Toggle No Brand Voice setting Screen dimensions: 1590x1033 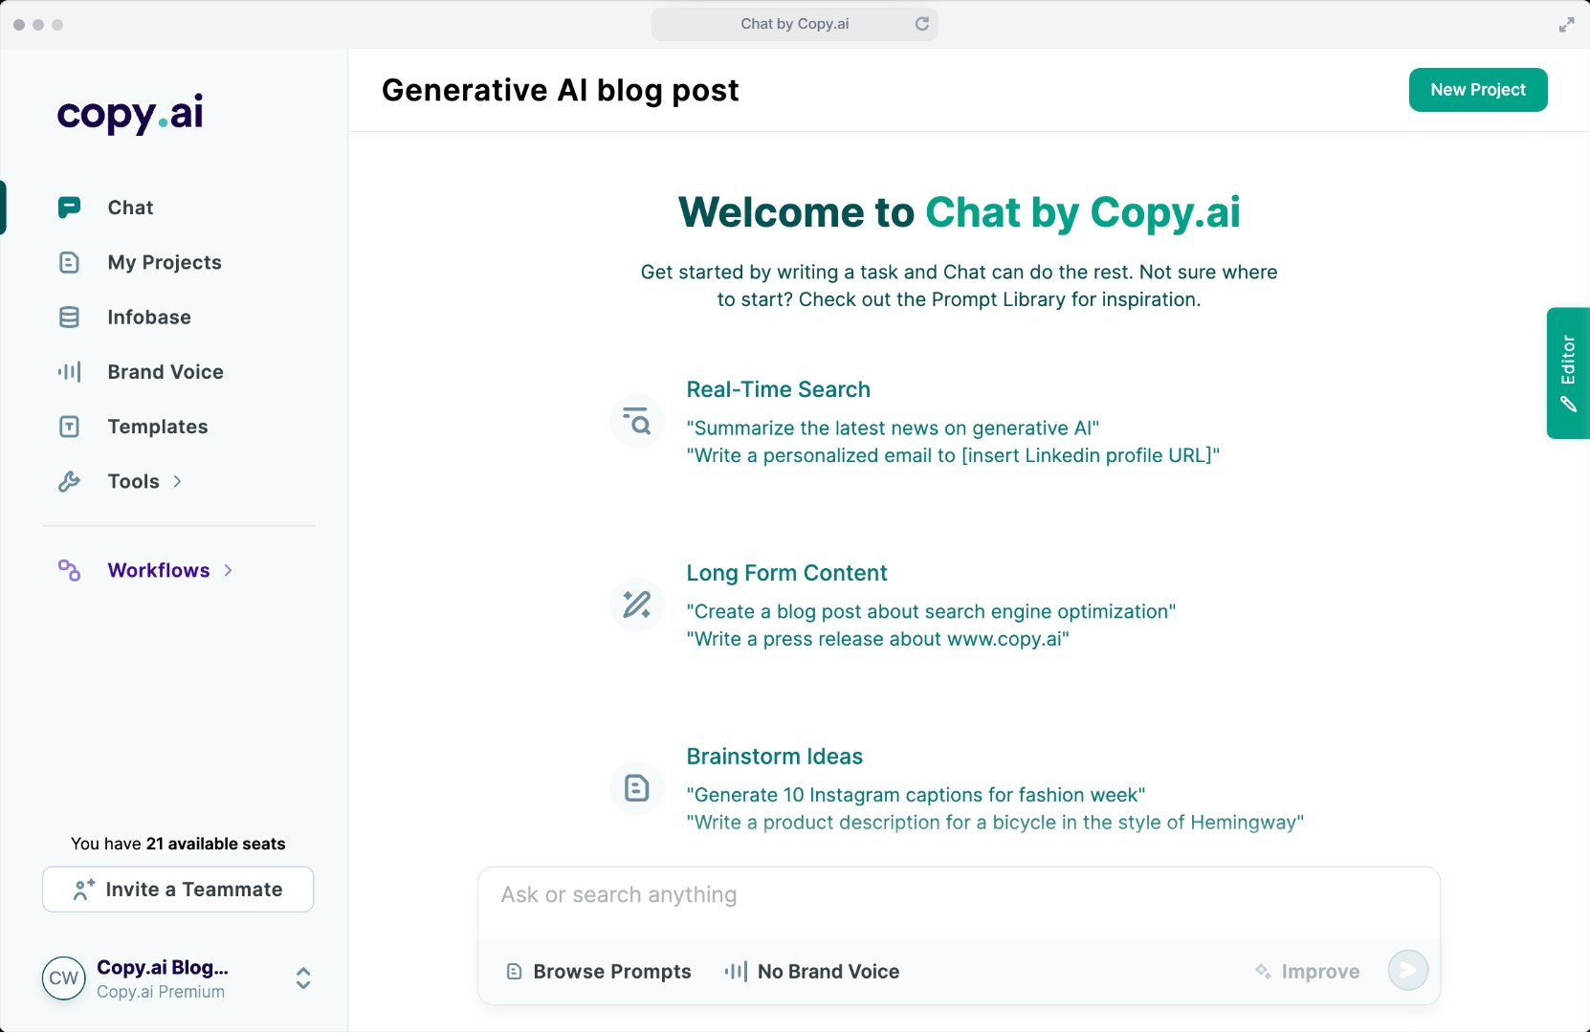click(811, 971)
